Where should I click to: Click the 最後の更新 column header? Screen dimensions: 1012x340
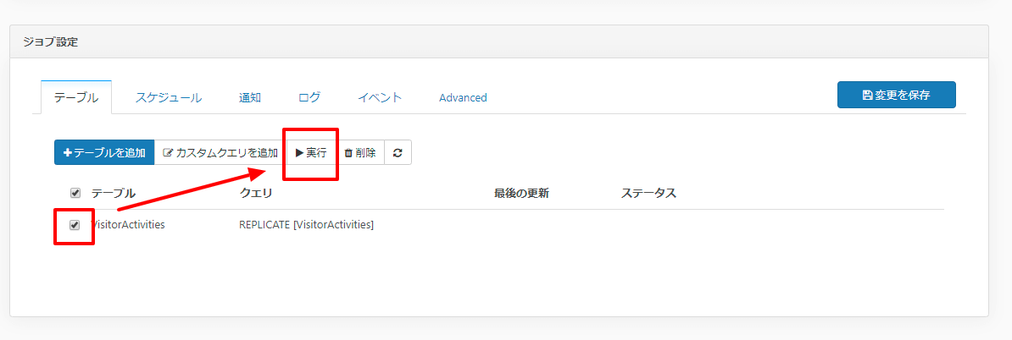521,193
